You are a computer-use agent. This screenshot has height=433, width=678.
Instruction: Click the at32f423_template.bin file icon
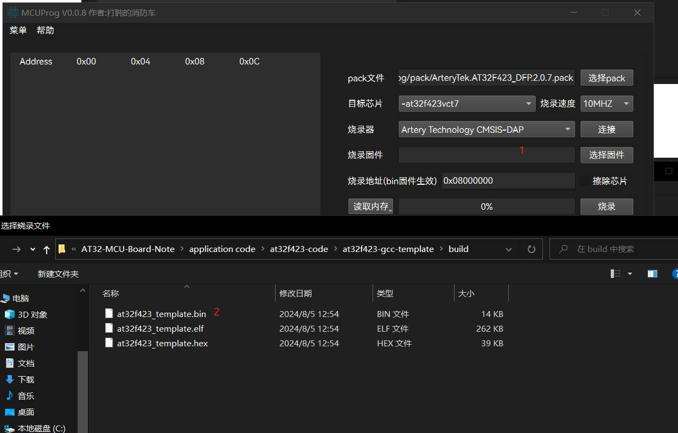click(108, 313)
